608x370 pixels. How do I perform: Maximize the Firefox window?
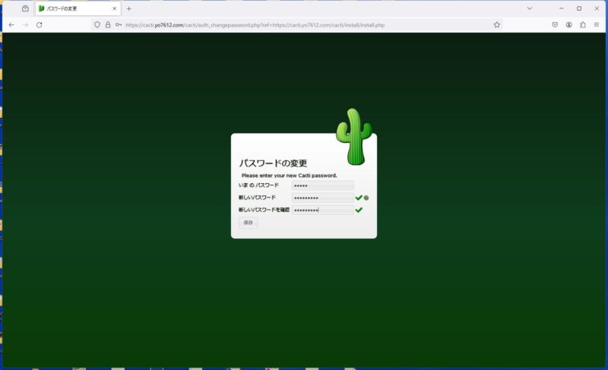pos(579,8)
